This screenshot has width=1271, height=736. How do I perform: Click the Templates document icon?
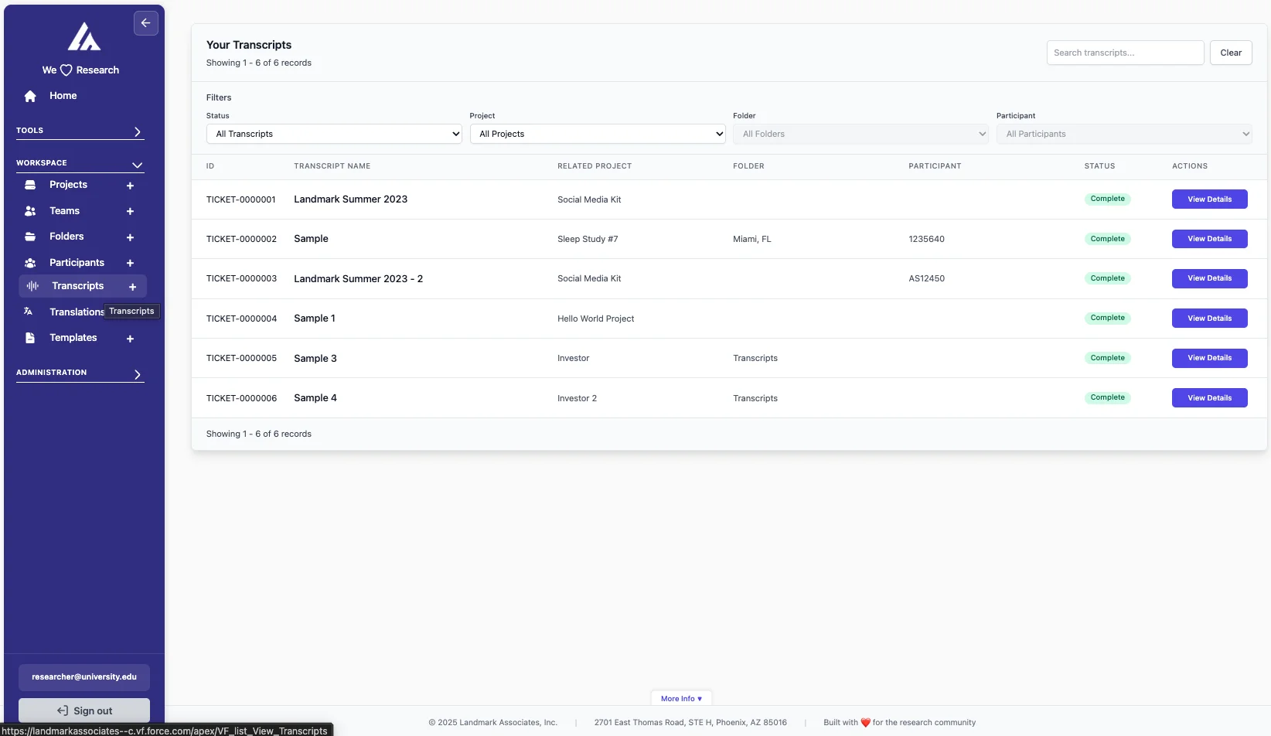click(x=29, y=338)
